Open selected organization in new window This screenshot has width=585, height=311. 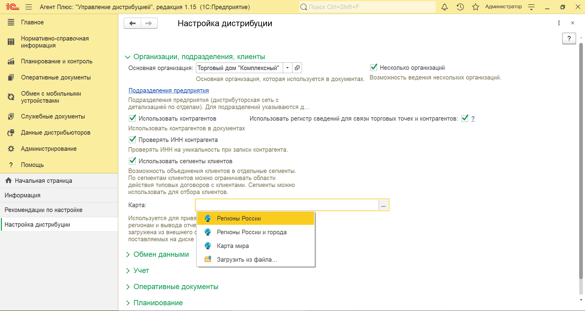tap(297, 68)
